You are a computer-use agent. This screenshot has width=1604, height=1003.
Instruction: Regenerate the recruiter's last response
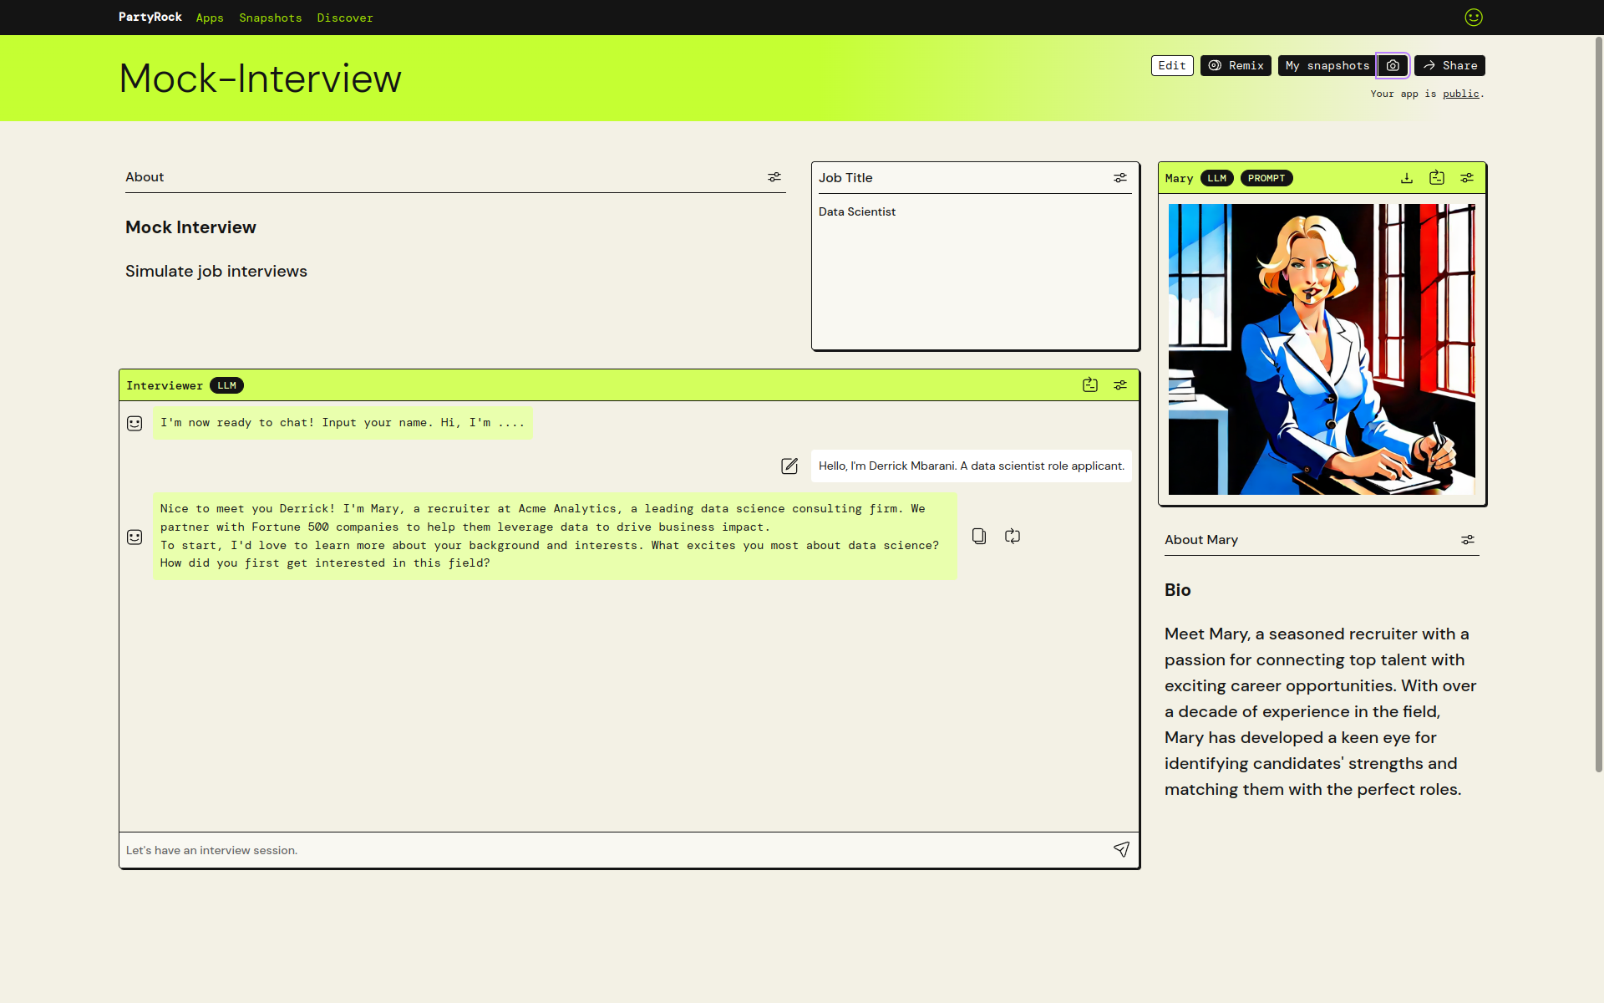(1013, 537)
